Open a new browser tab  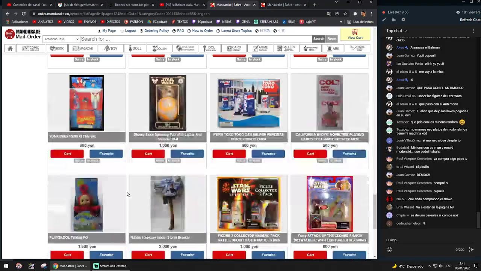click(315, 5)
